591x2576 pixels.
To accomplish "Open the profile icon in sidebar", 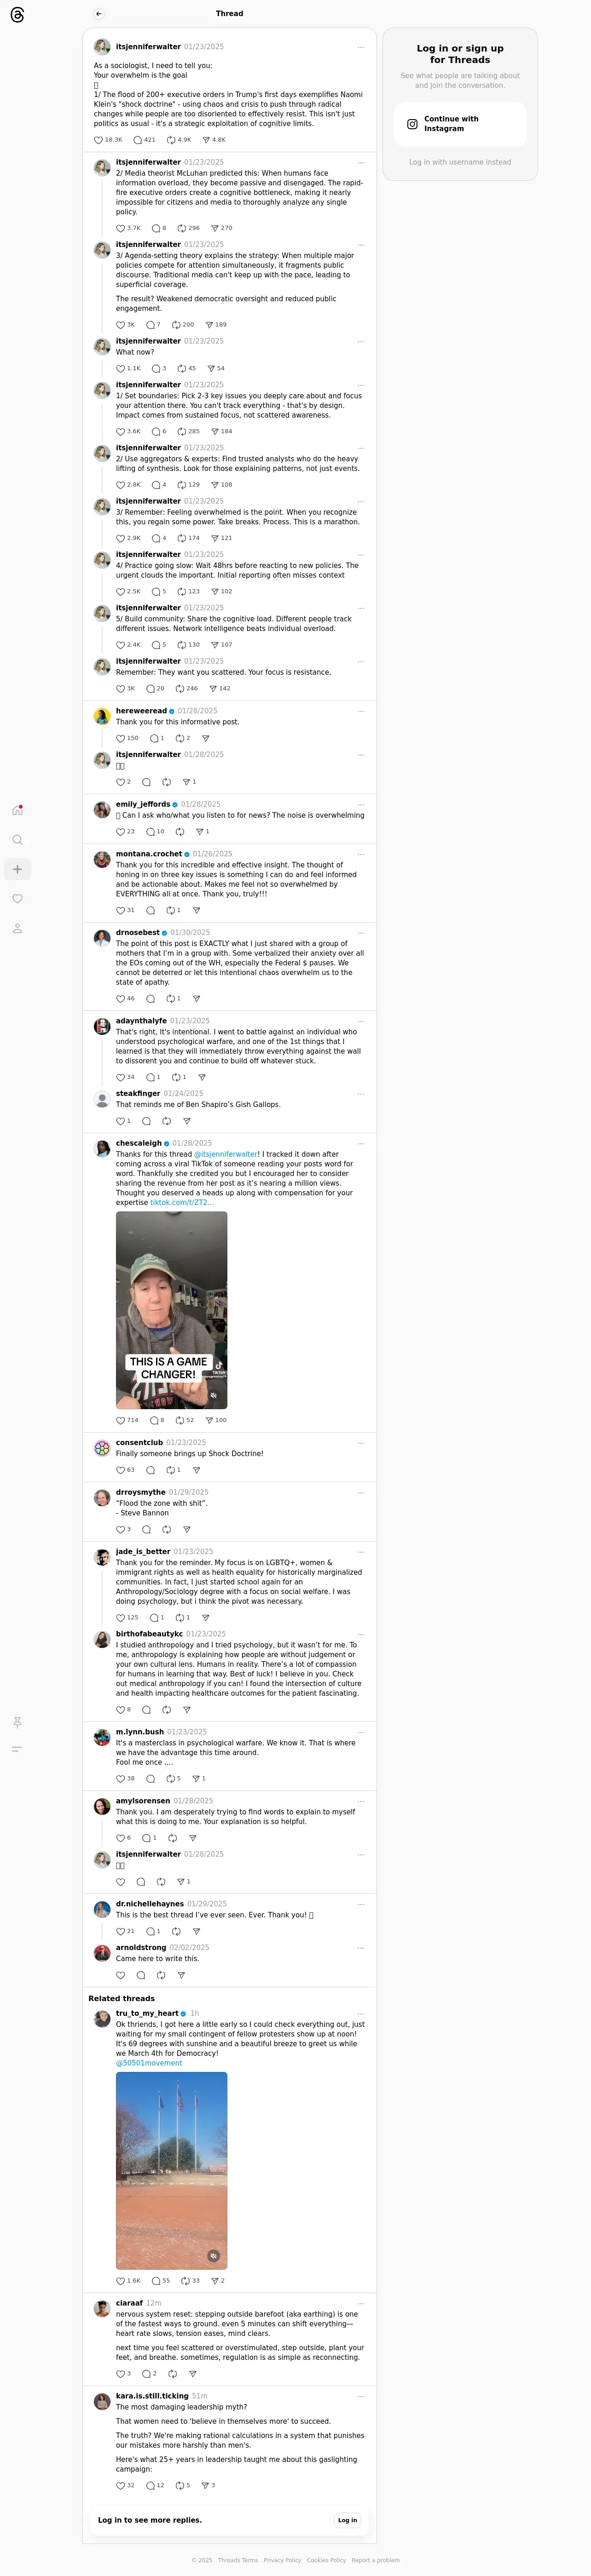I will pos(17,928).
